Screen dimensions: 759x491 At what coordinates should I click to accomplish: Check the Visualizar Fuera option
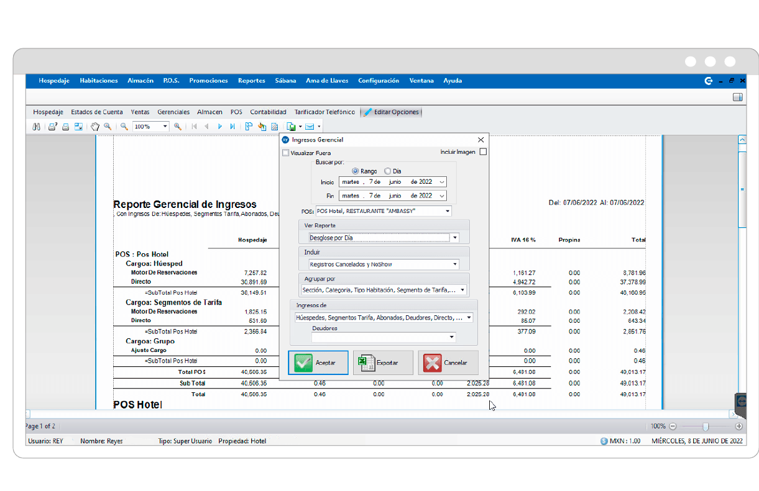(286, 153)
